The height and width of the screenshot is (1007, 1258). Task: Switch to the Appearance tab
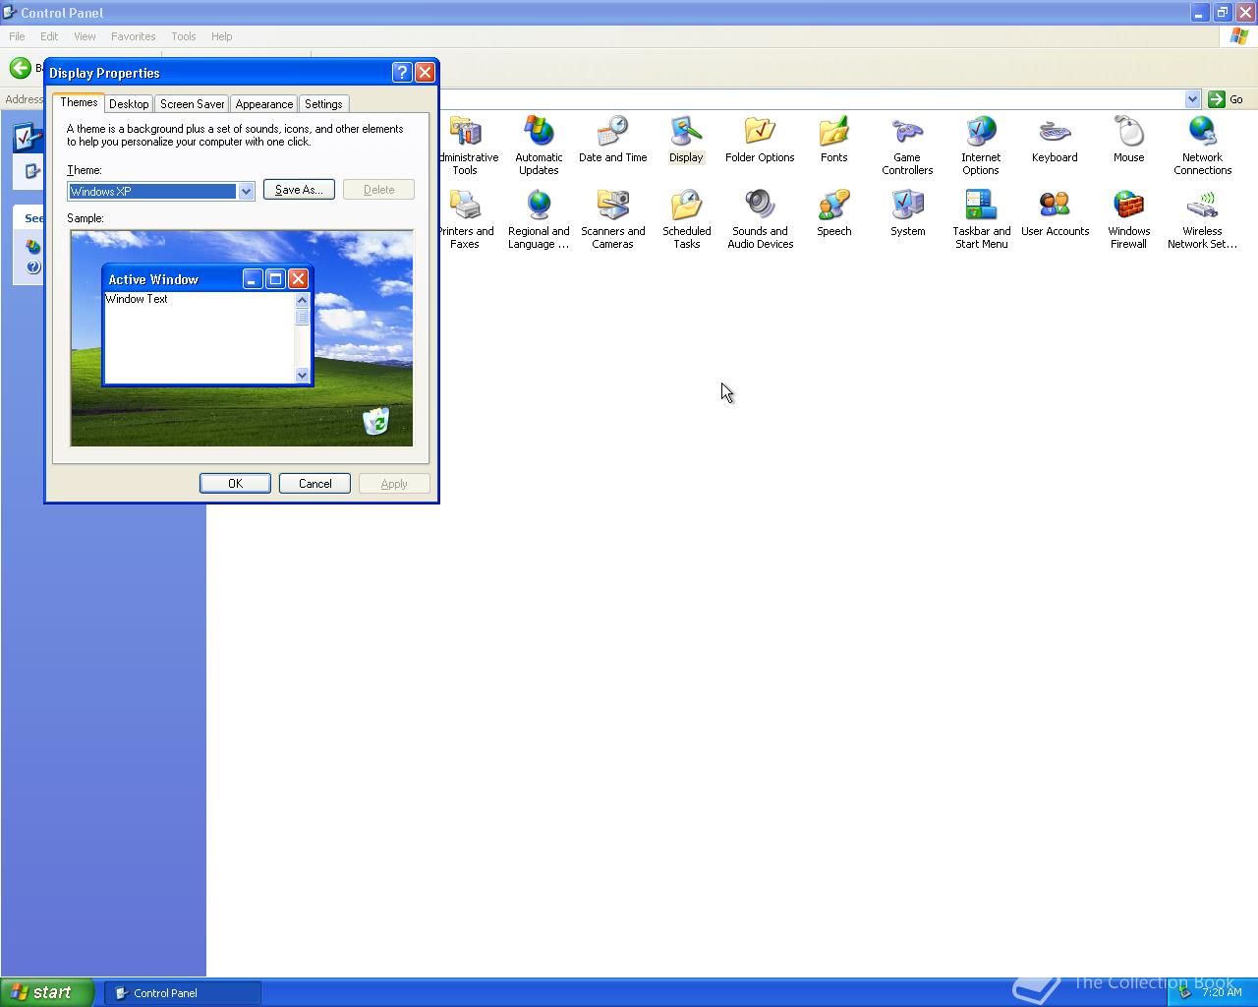tap(263, 104)
